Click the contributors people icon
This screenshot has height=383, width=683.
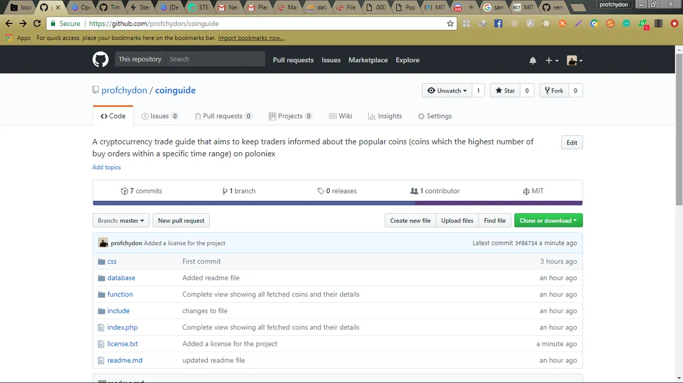[x=414, y=191]
